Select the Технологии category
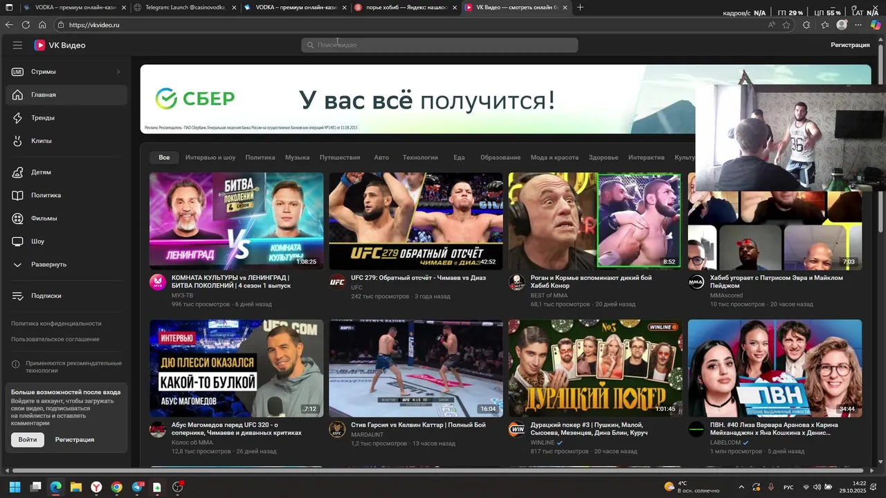This screenshot has width=886, height=498. tap(420, 158)
